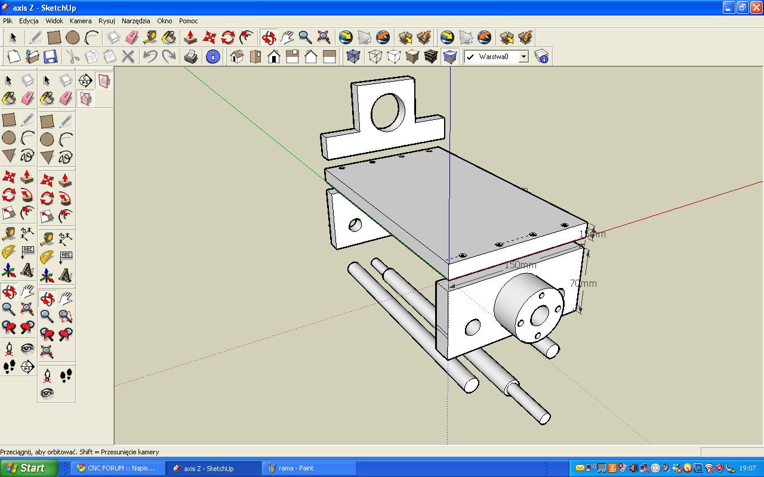Switch to the rama - Paint taskbar window
The width and height of the screenshot is (764, 477).
tap(308, 468)
